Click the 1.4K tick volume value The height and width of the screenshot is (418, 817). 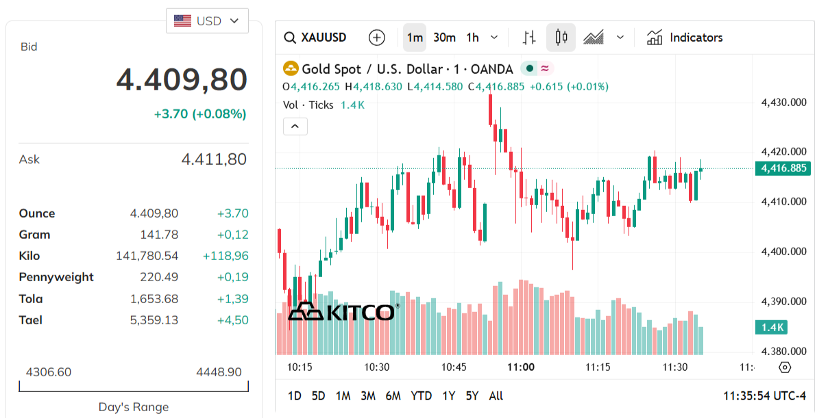pyautogui.click(x=354, y=104)
